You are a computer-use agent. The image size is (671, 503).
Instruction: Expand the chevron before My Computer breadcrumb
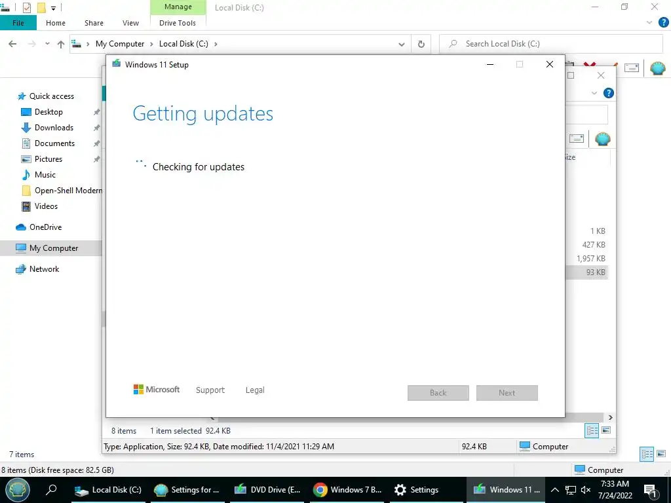coord(88,44)
